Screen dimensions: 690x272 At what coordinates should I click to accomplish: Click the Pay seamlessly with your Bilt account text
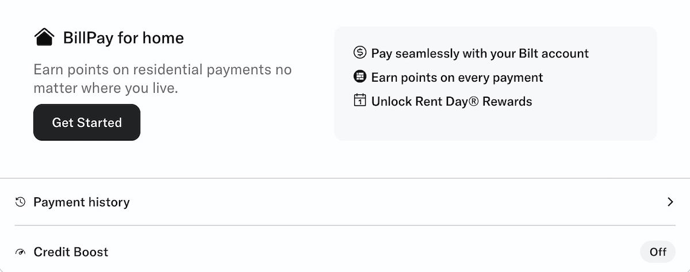click(x=480, y=53)
